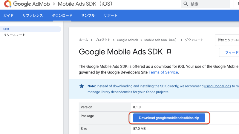
Task: Switch to the ガイド tab
Action: click(8, 15)
